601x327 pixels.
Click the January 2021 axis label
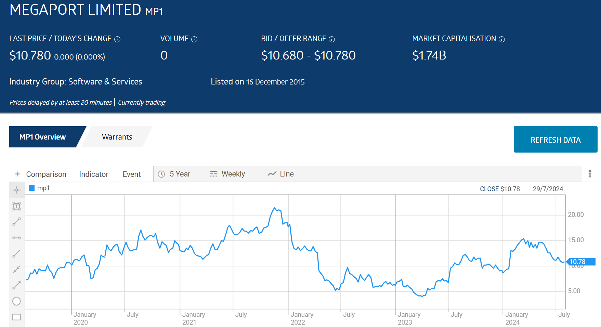pos(193,318)
